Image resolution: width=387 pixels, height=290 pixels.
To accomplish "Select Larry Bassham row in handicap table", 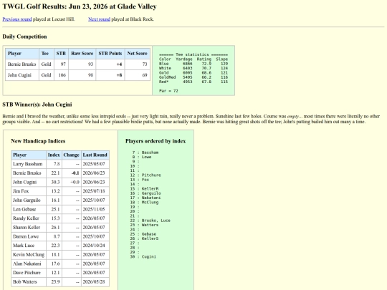I will [x=60, y=164].
